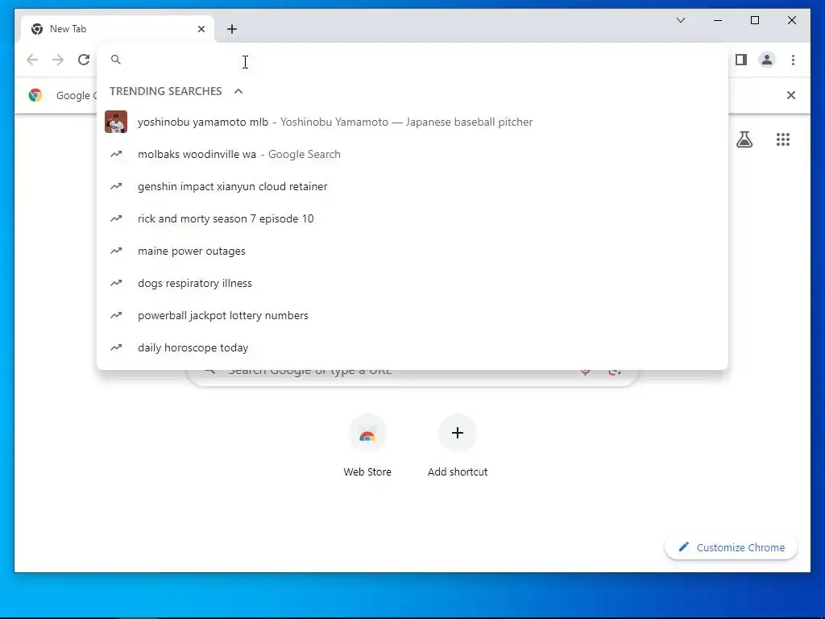Click trend icon beside daily horoscope today
The height and width of the screenshot is (619, 825).
116,347
